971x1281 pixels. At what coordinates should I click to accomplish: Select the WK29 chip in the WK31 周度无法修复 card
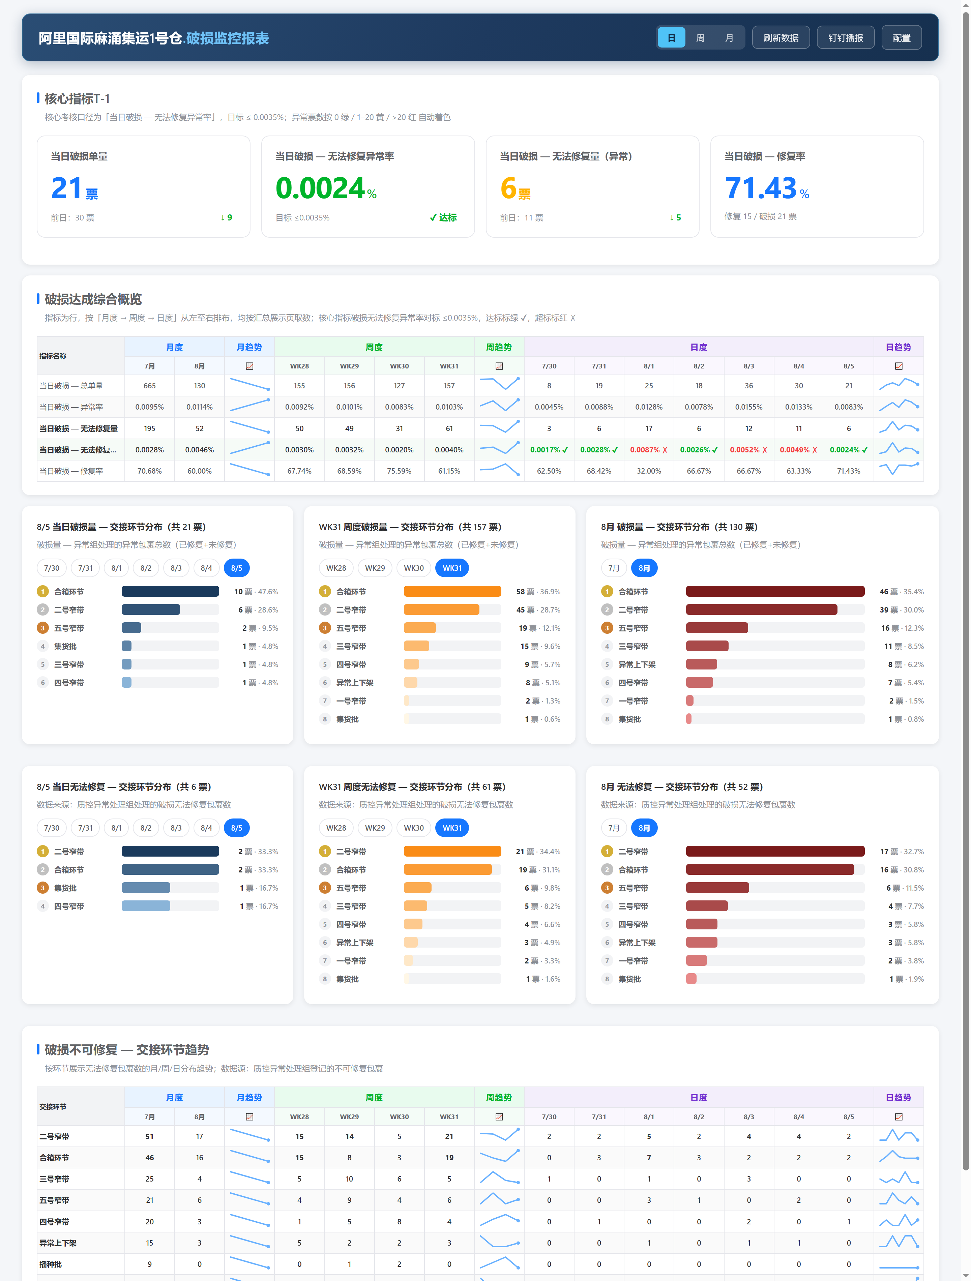click(375, 828)
